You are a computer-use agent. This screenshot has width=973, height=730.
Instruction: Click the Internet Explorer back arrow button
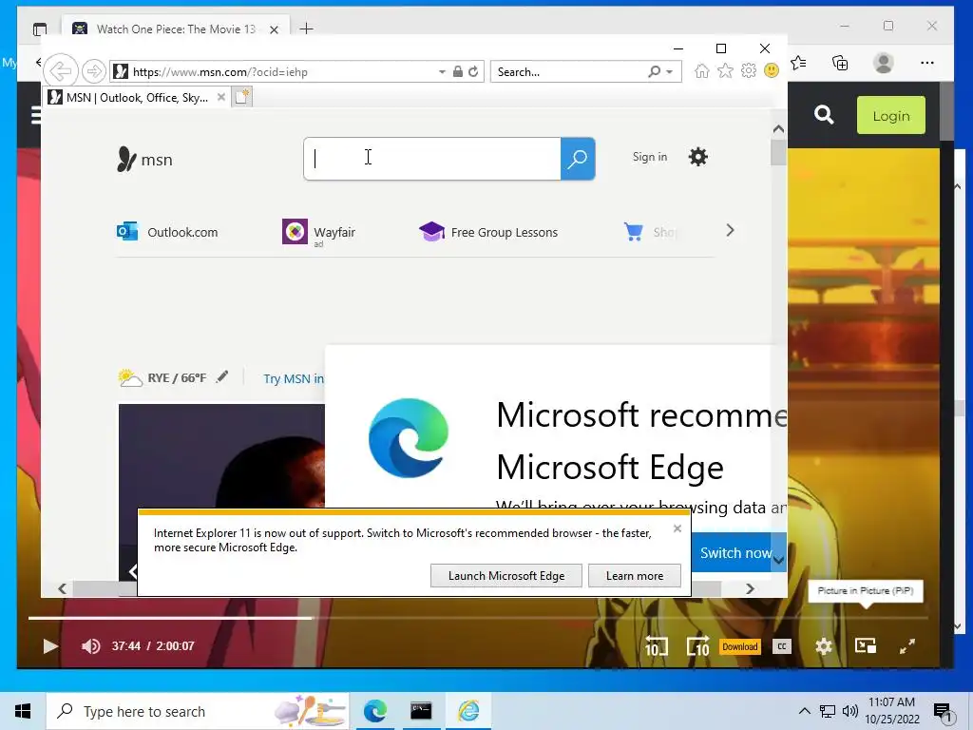click(61, 71)
